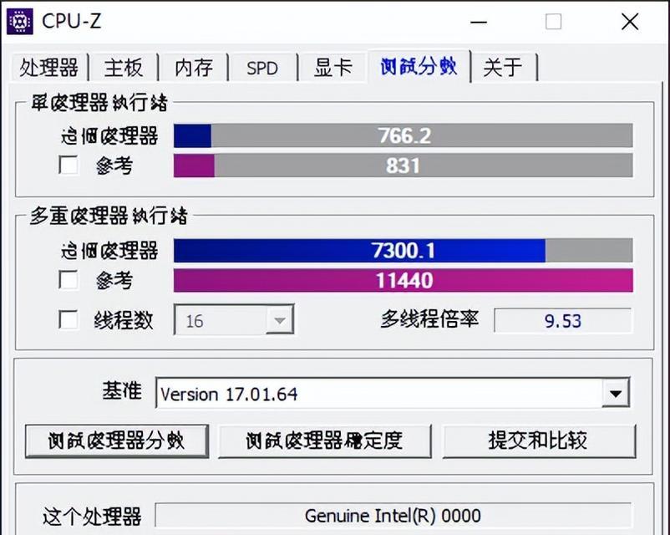Close the CPU-Z window
This screenshot has height=535, width=670.
[x=630, y=22]
